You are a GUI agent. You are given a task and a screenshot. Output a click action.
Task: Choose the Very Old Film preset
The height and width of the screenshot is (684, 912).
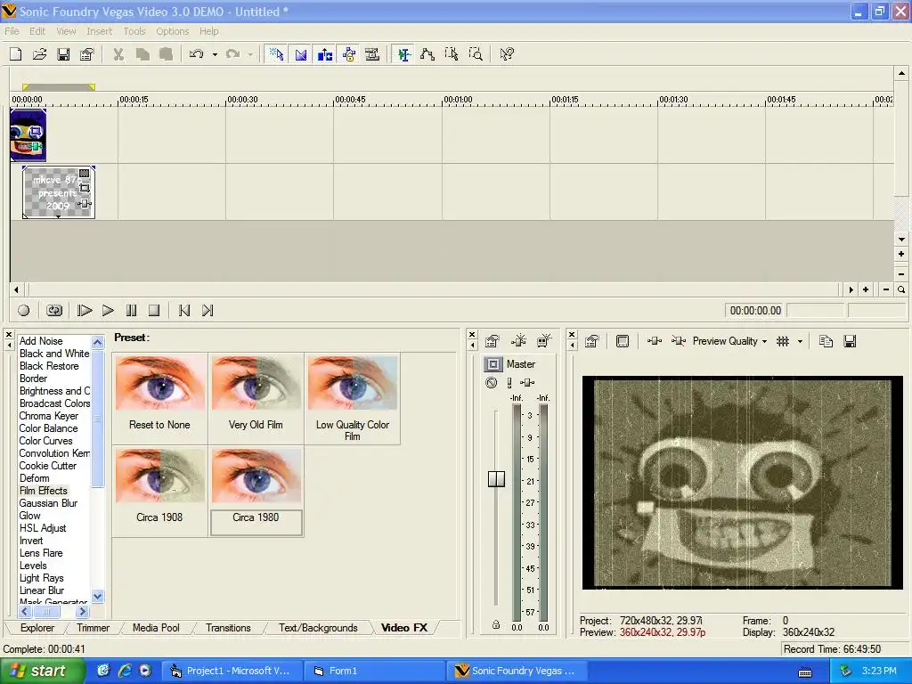click(x=256, y=398)
